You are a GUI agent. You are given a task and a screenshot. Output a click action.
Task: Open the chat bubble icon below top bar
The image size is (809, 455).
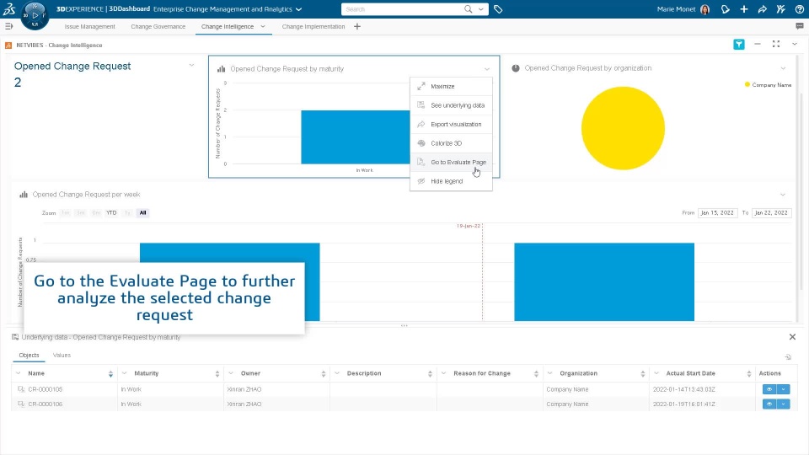point(800,26)
